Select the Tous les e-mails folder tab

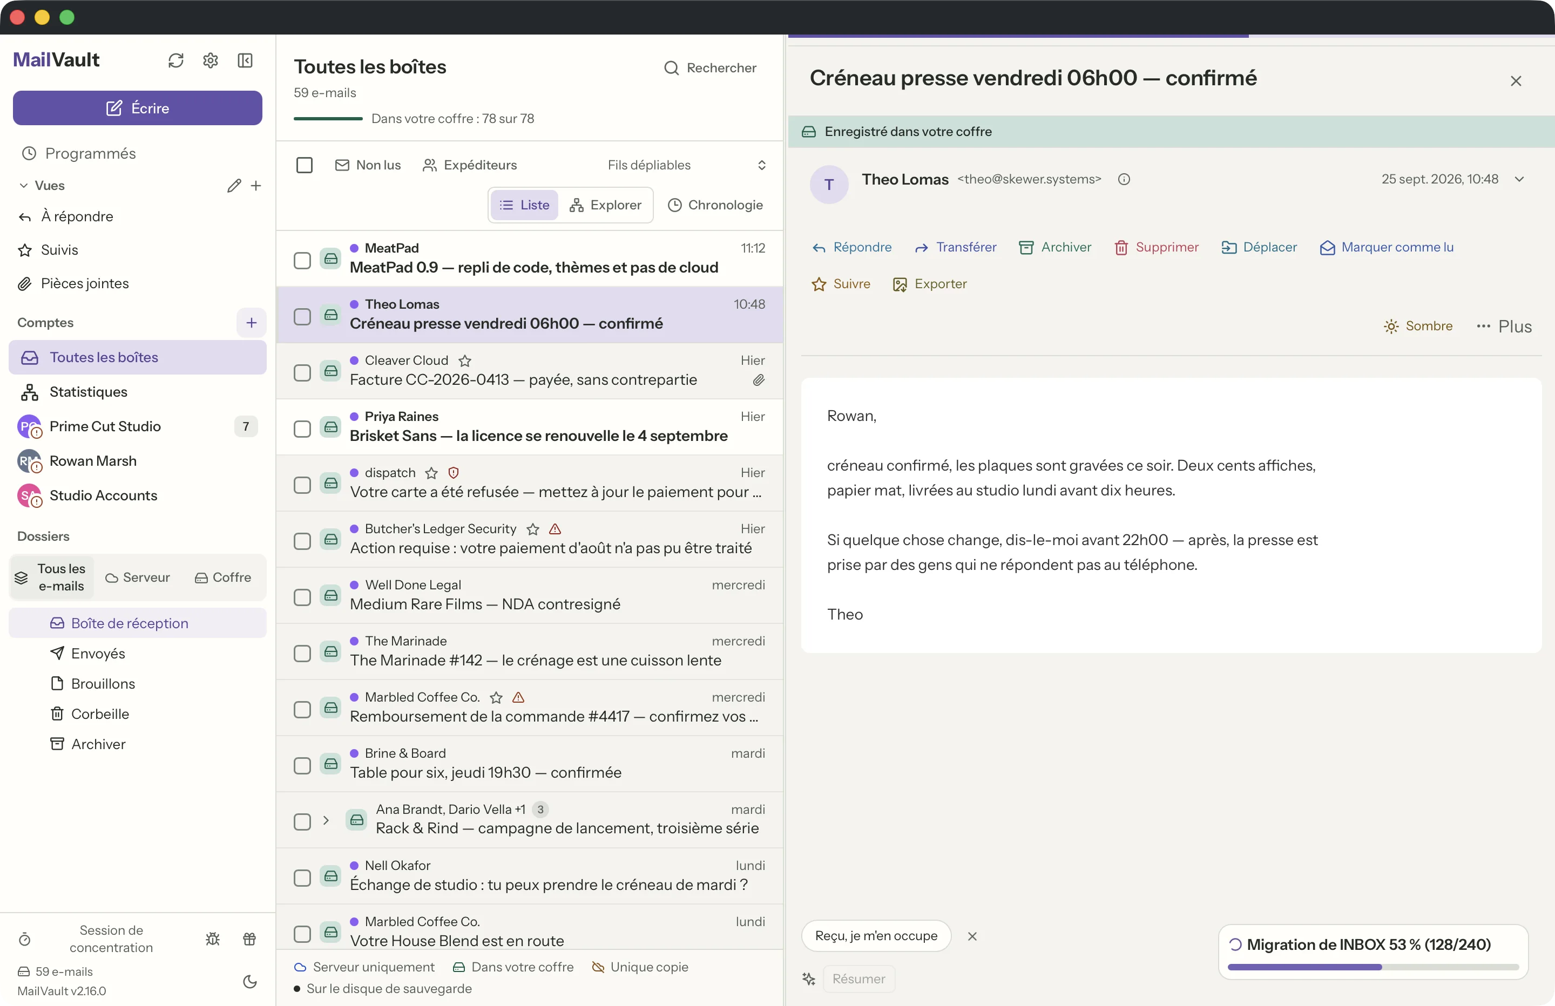(x=52, y=577)
